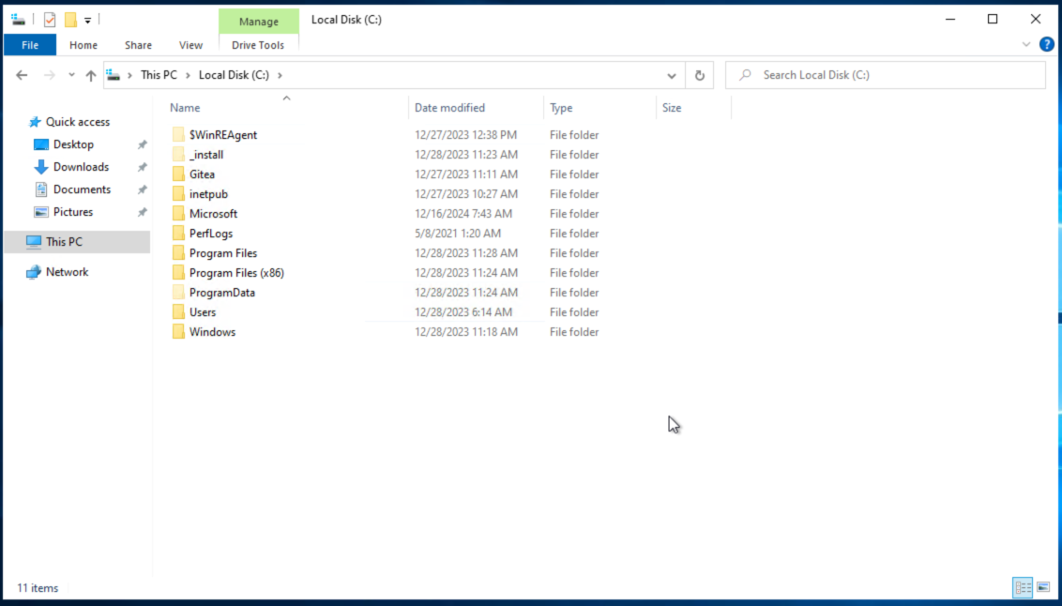1062x606 pixels.
Task: Sort by Date modified column header
Action: [450, 108]
